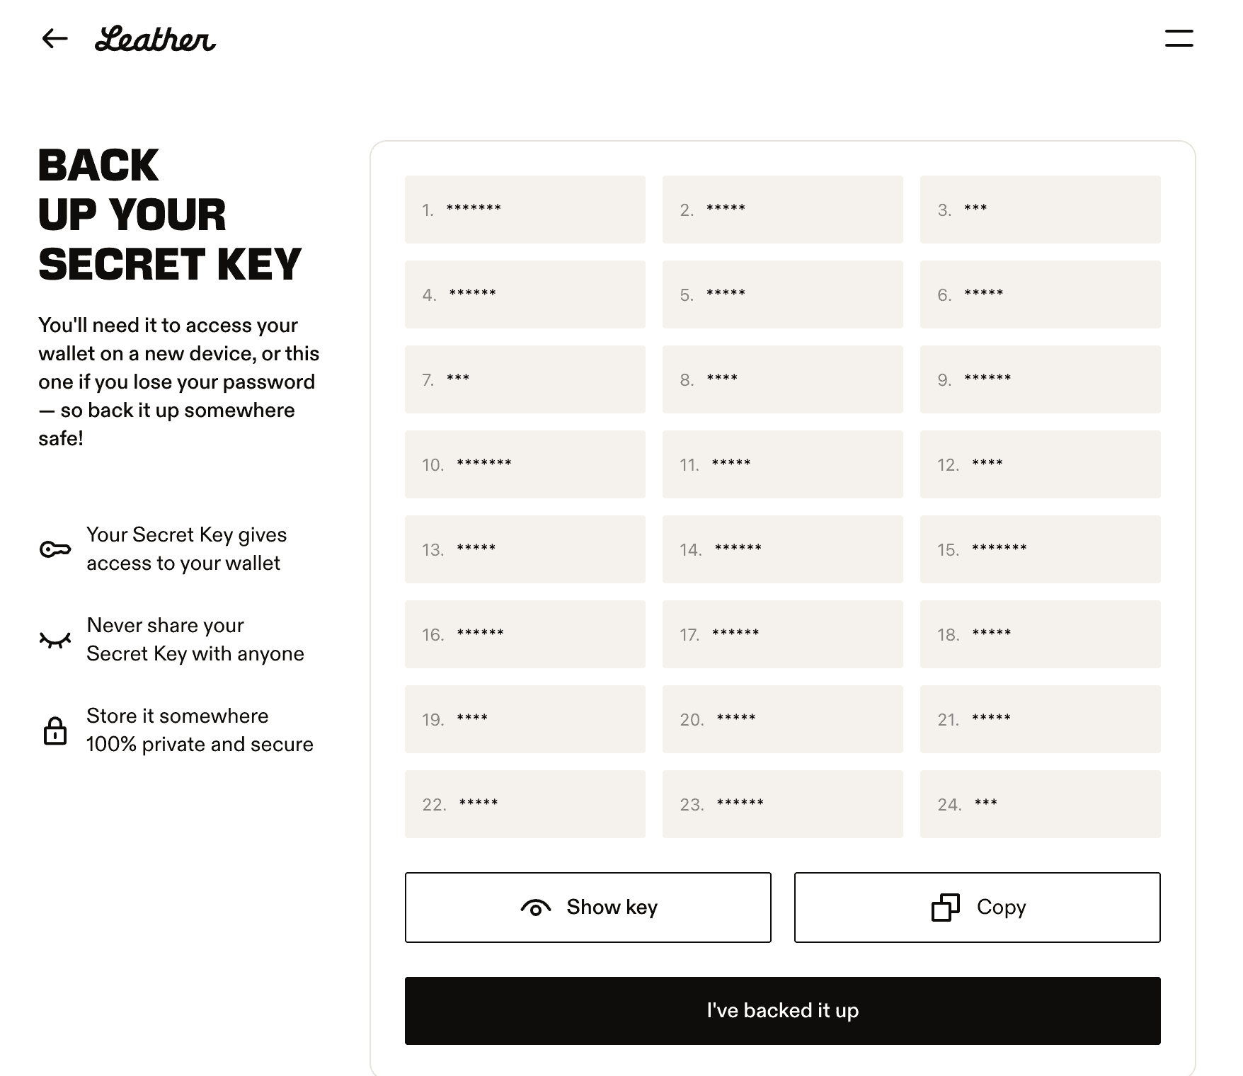Click word slot number 12

1040,464
